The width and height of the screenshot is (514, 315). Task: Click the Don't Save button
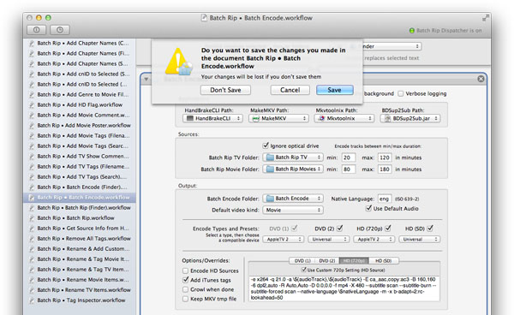click(x=225, y=90)
